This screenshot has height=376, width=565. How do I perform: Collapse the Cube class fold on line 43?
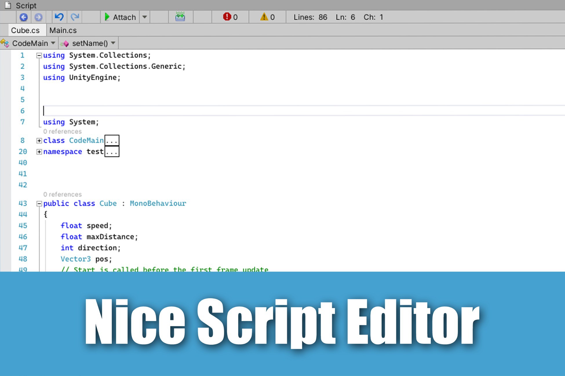coord(39,203)
